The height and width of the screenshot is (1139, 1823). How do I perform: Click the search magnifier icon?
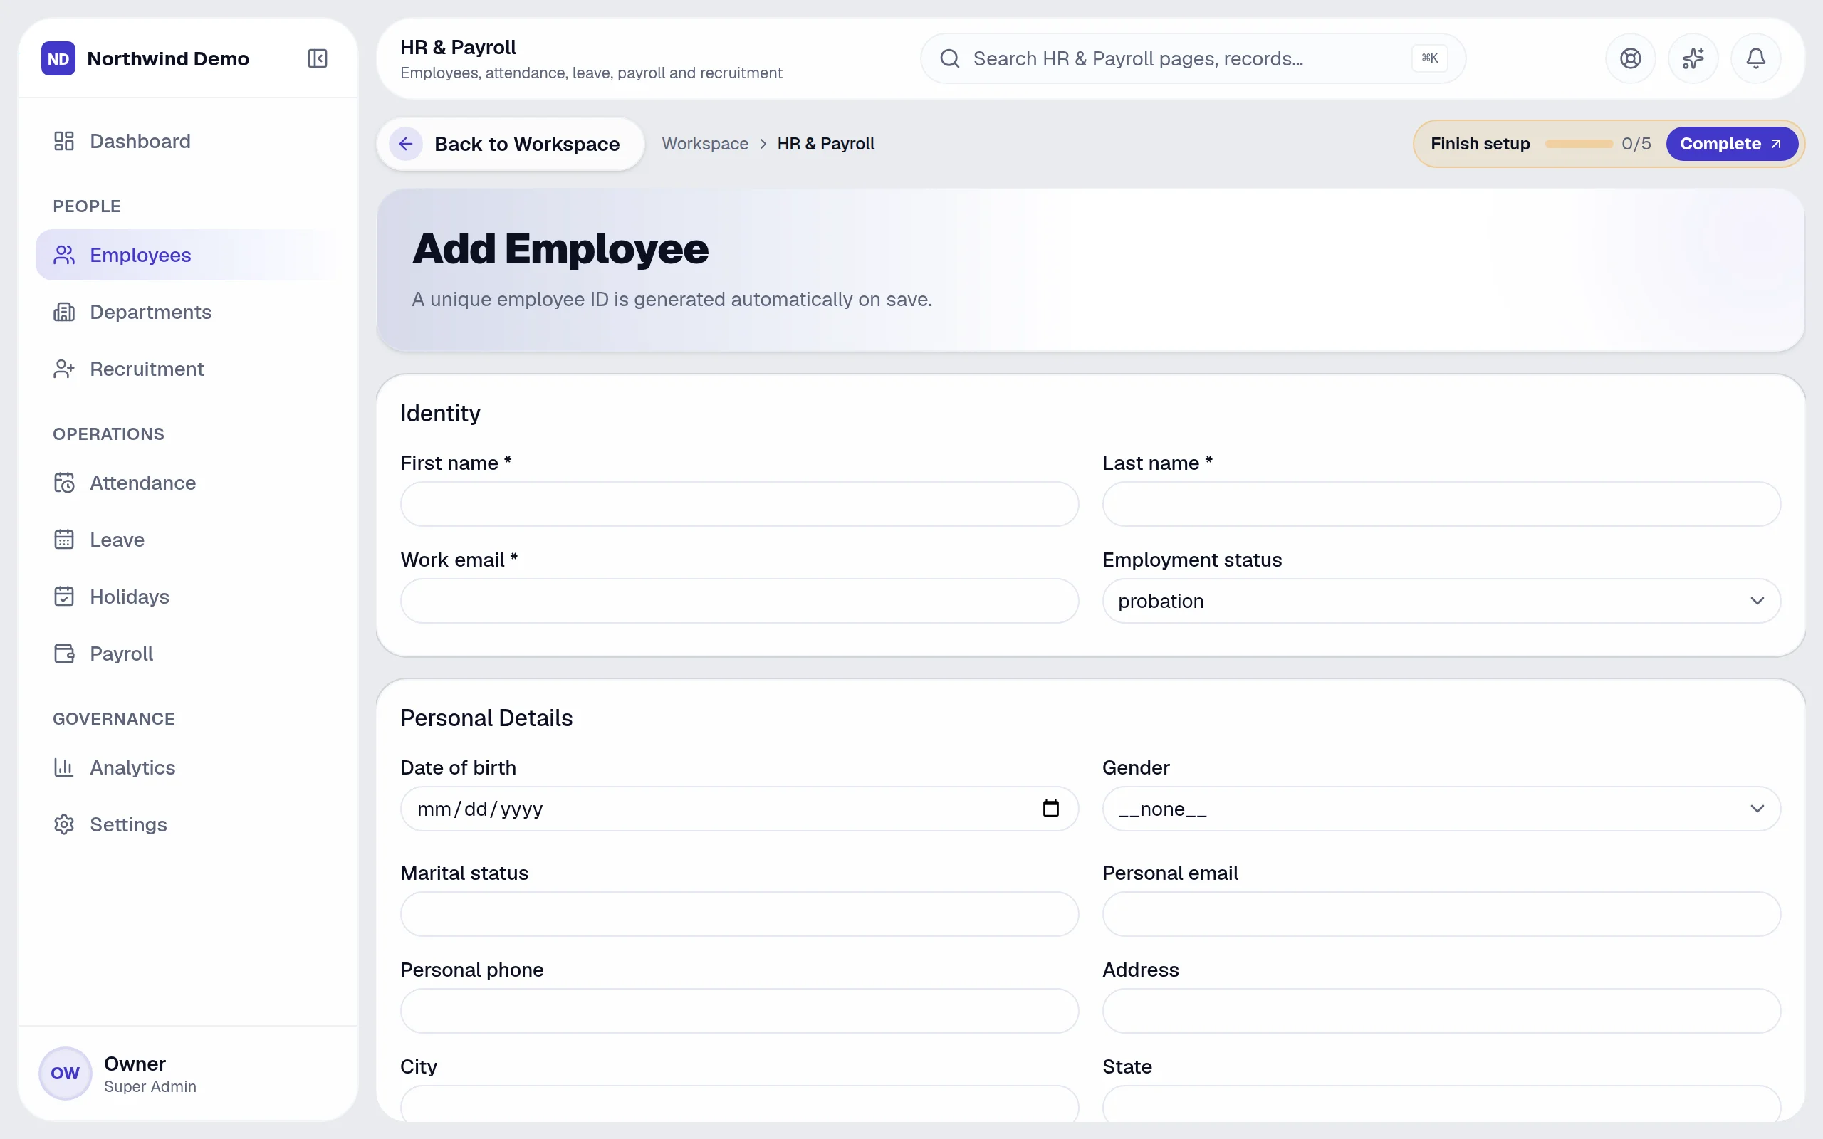(x=950, y=58)
